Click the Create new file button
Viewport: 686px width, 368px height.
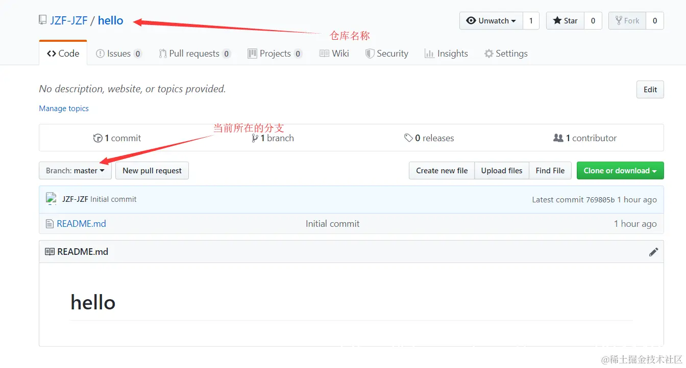tap(442, 171)
